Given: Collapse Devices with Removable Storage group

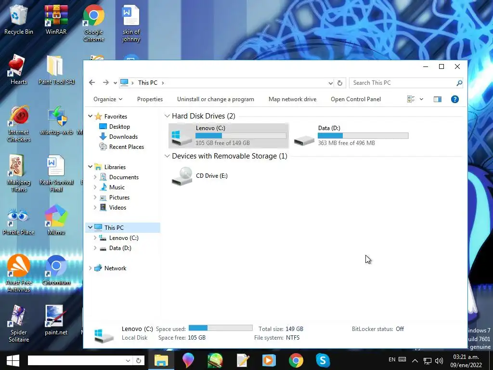Looking at the screenshot, I should click(x=167, y=156).
